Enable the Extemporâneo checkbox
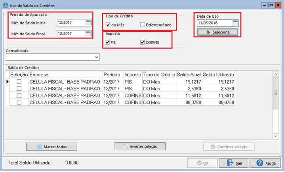284x172 pixels. click(143, 25)
